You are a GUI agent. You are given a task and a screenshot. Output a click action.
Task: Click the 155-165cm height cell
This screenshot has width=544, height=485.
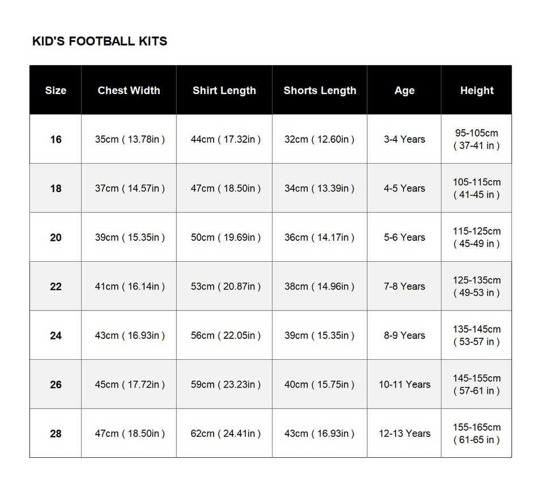pos(477,433)
